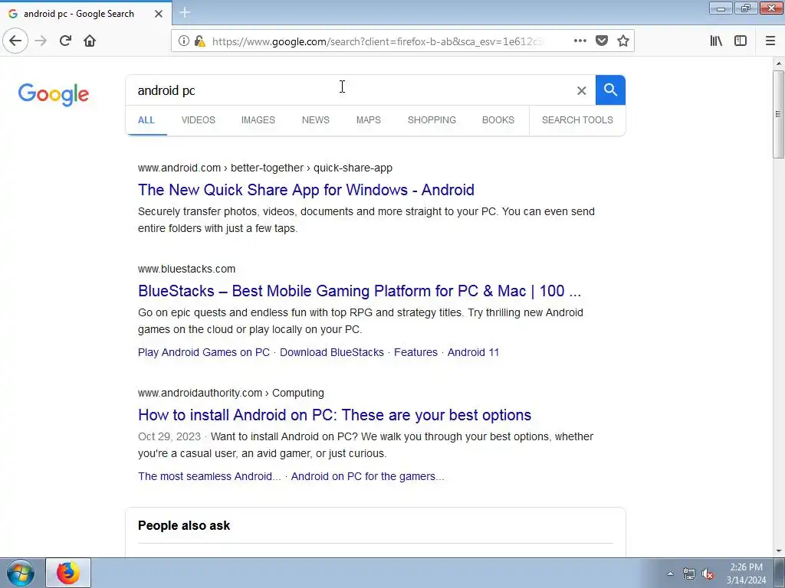Follow 'Download BlueStacks' sitelink
Viewport: 785px width, 588px height.
331,352
